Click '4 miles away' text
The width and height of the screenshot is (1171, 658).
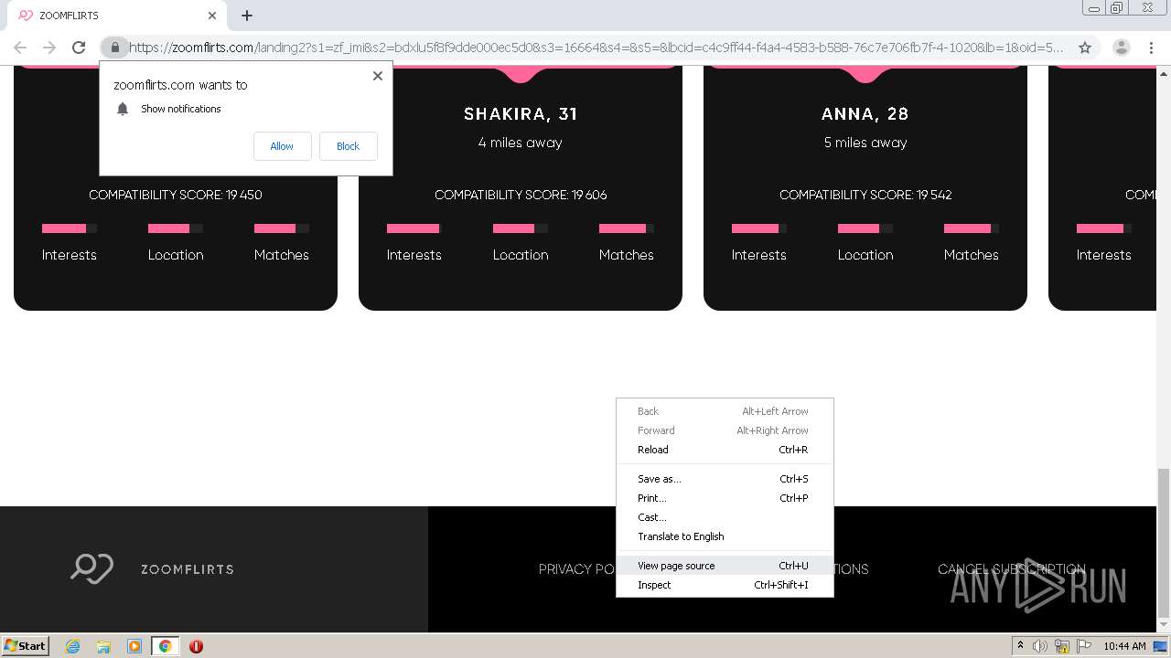[521, 143]
